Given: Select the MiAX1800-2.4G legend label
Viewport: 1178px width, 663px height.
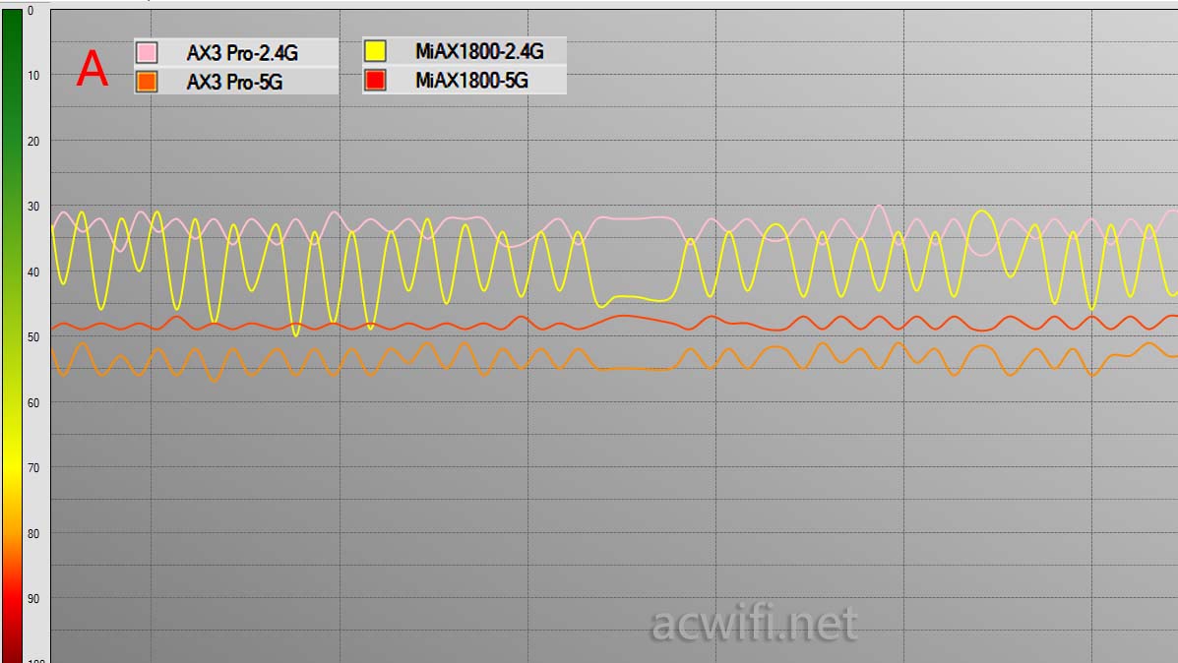Looking at the screenshot, I should point(479,51).
